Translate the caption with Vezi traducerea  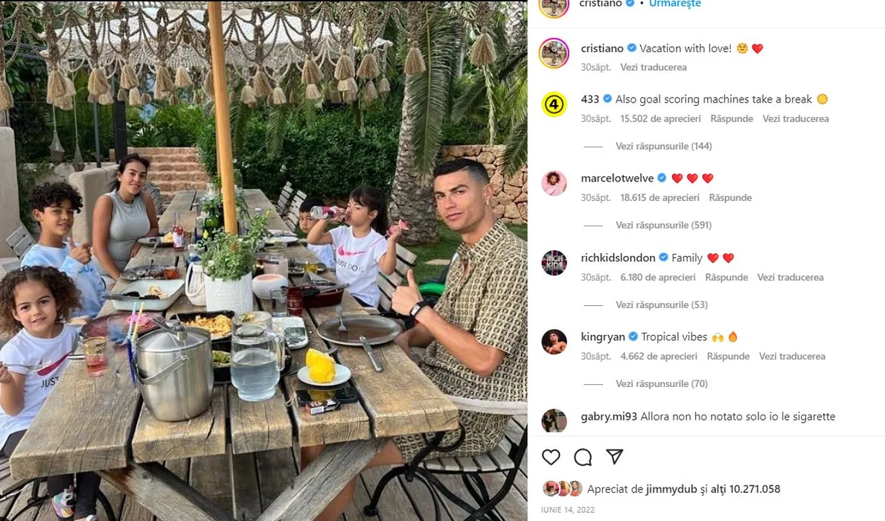[654, 67]
